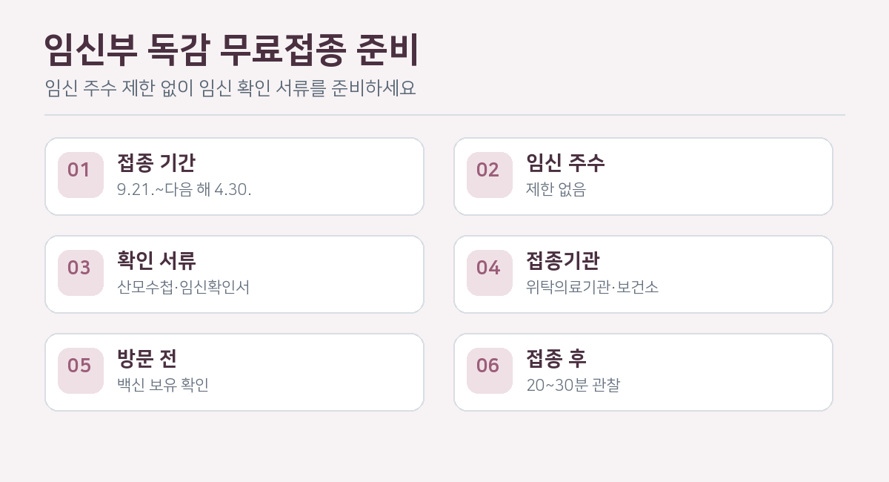Click the 위탁의료기관·보건소 text
This screenshot has width=889, height=482.
pyautogui.click(x=592, y=288)
